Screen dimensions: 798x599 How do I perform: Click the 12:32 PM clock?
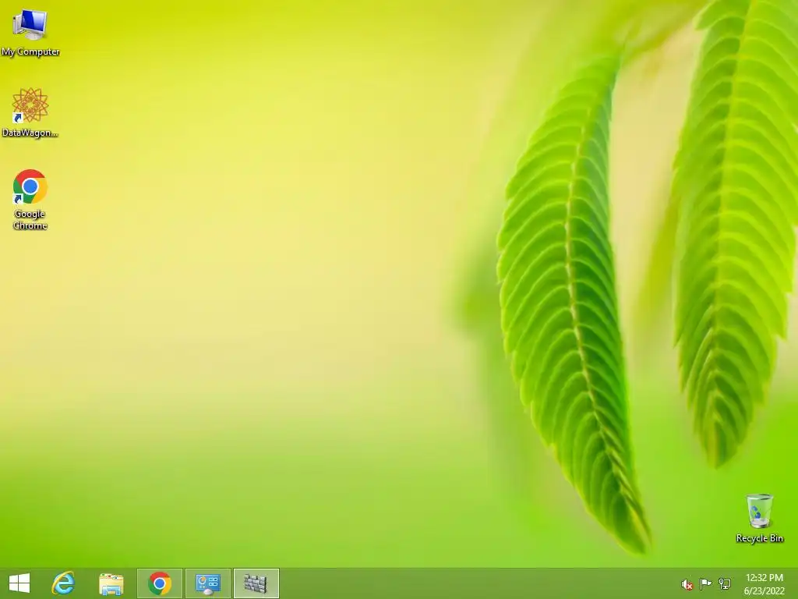pyautogui.click(x=764, y=578)
